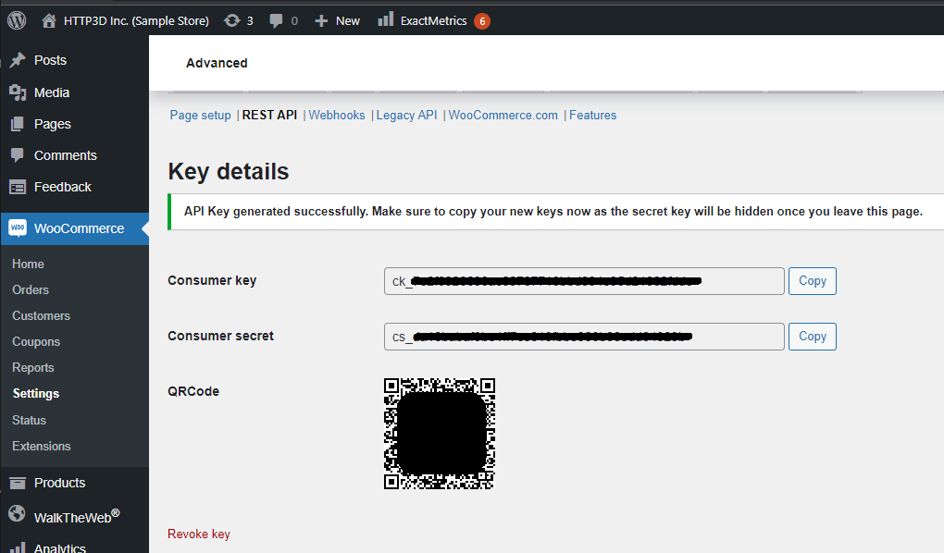Go to WooCommerce Home
Screen dimensions: 944x553
point(28,264)
